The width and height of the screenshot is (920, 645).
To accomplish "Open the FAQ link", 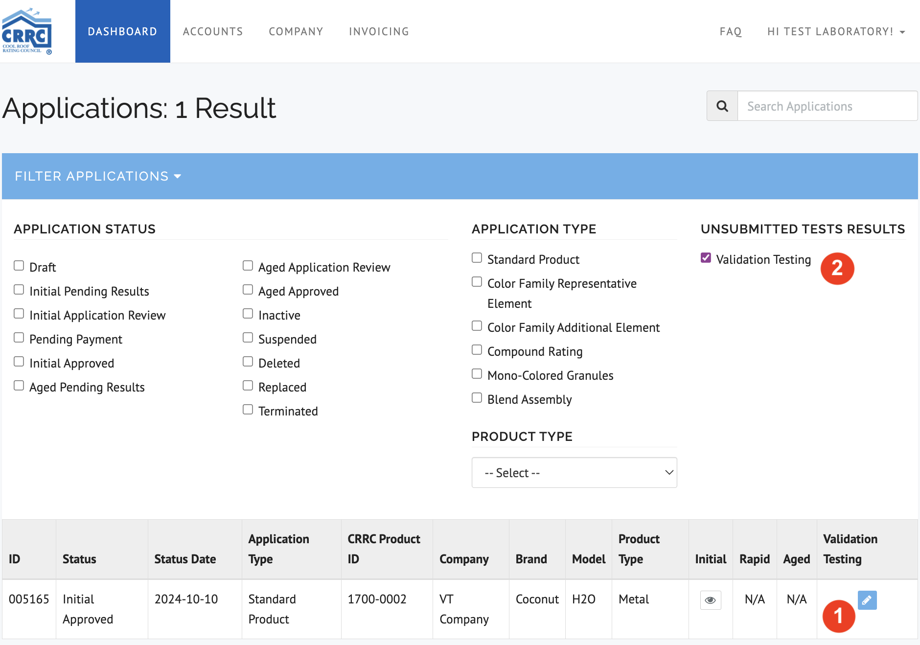I will (x=731, y=32).
